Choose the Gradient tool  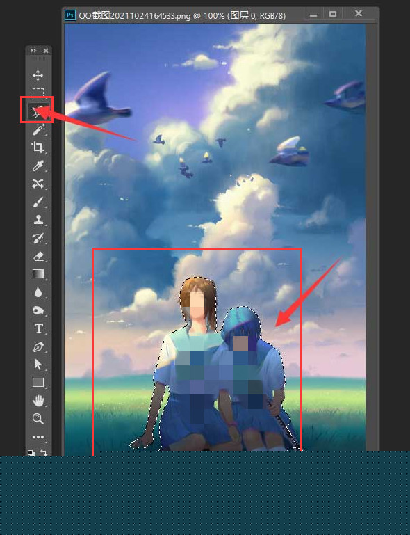[38, 274]
